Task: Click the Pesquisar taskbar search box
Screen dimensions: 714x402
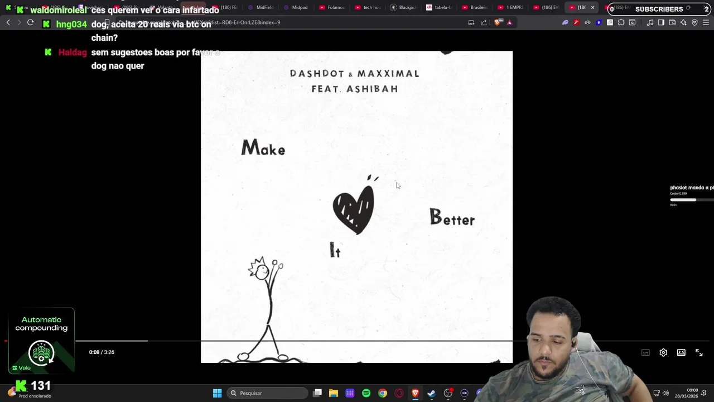Action: tap(268, 393)
